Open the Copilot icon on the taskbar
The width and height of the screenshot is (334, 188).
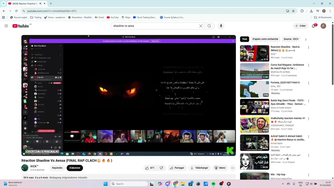(160, 184)
